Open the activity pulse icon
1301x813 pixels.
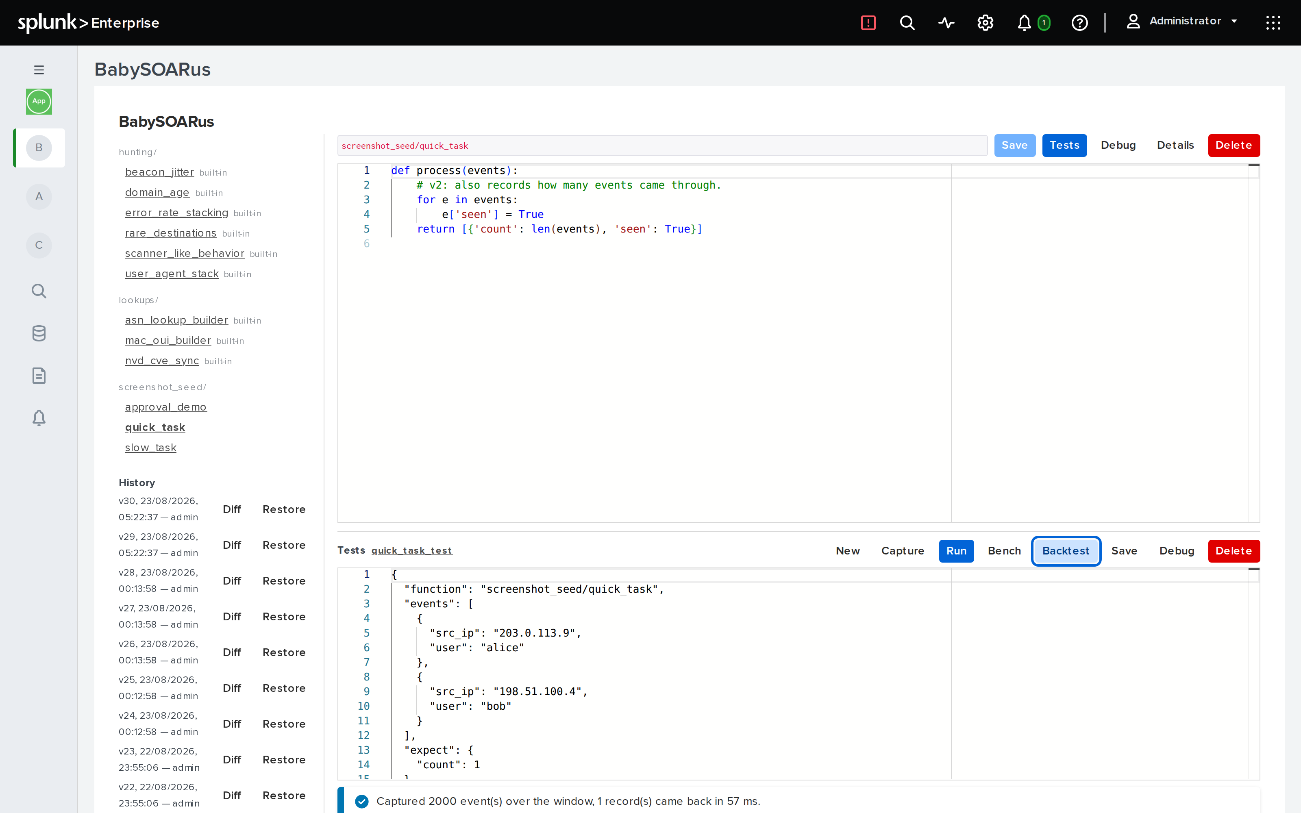click(946, 23)
